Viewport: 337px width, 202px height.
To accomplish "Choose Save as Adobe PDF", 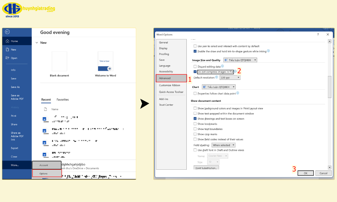I will (x=17, y=97).
